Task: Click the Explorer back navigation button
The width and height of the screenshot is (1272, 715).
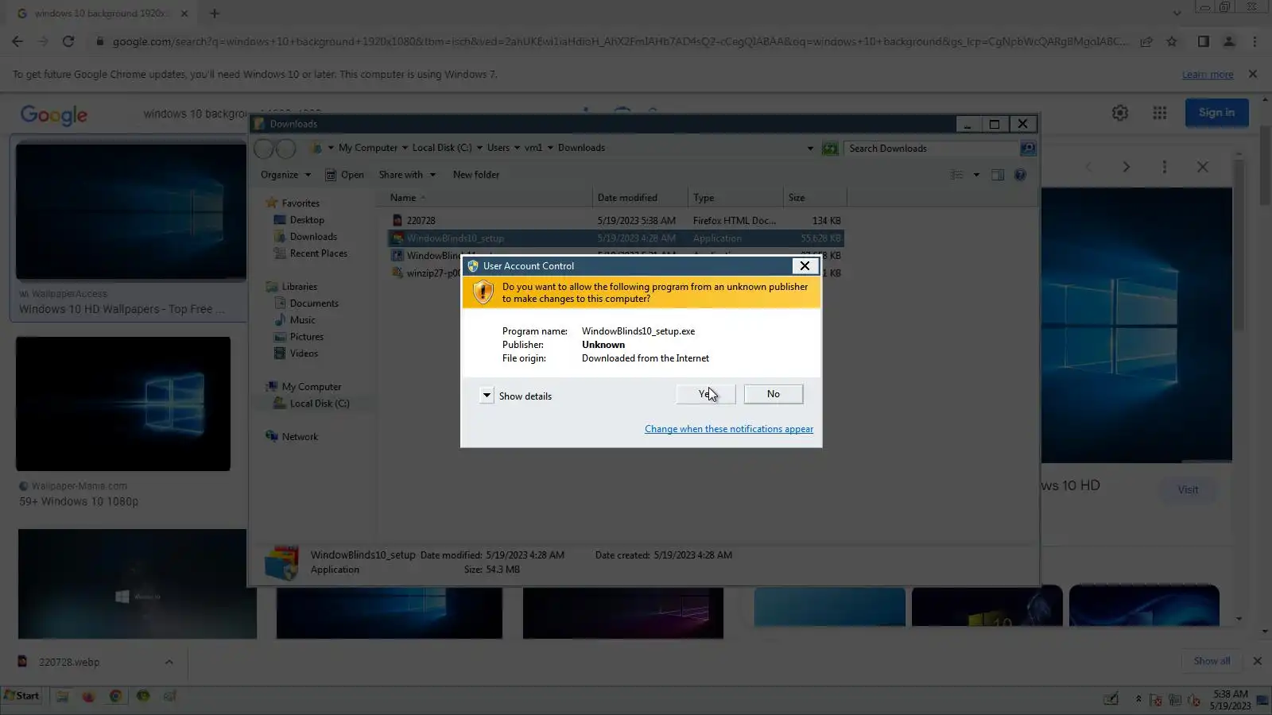Action: click(x=265, y=149)
